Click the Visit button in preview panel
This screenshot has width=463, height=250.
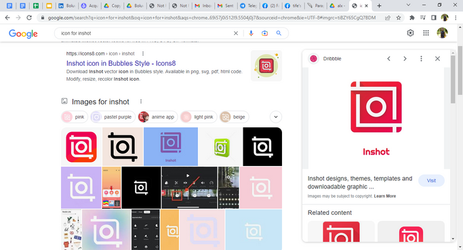[431, 180]
